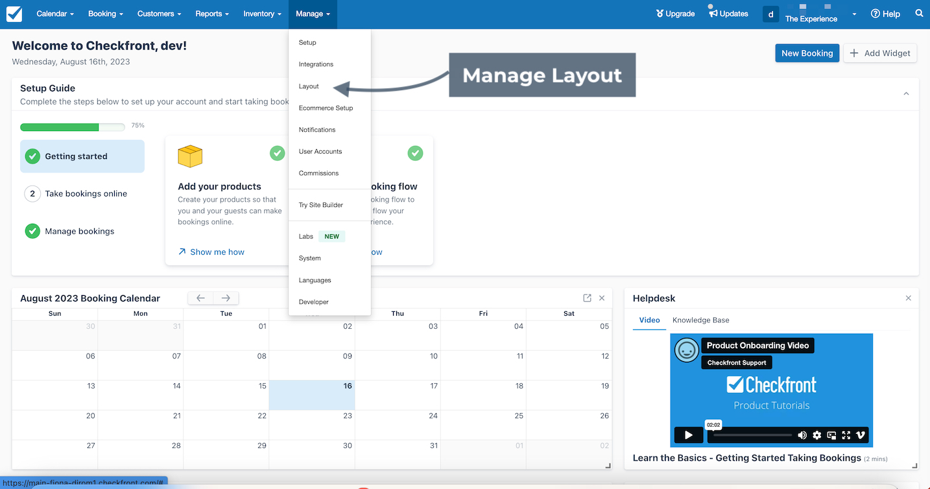Collapse the Setup Guide panel
Viewport: 930px width, 489px height.
[x=906, y=94]
